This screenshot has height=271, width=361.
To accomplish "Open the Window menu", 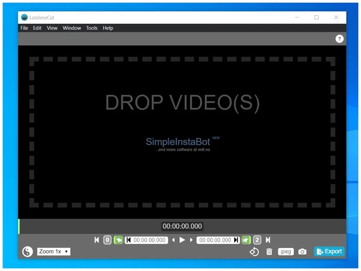I will click(x=72, y=28).
